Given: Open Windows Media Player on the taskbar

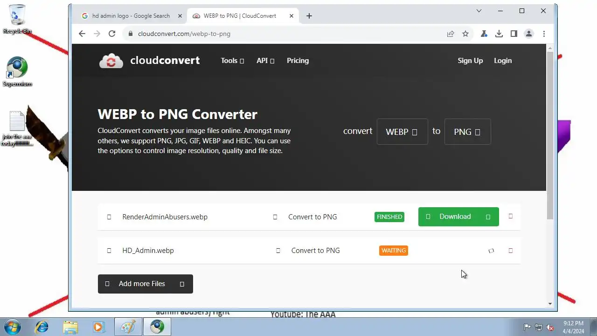Looking at the screenshot, I should point(98,327).
